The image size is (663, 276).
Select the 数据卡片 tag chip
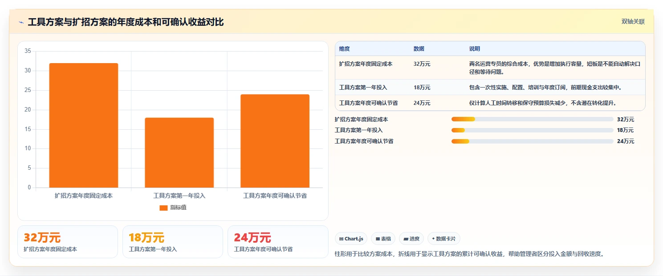(x=443, y=239)
